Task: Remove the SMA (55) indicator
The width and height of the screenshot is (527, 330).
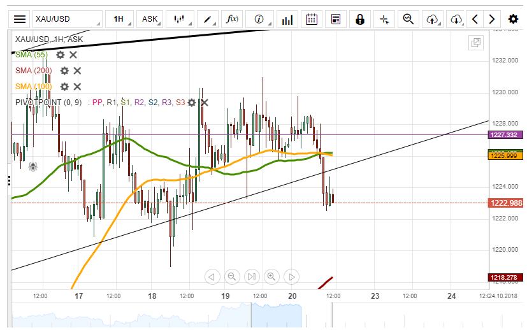Action: 73,55
